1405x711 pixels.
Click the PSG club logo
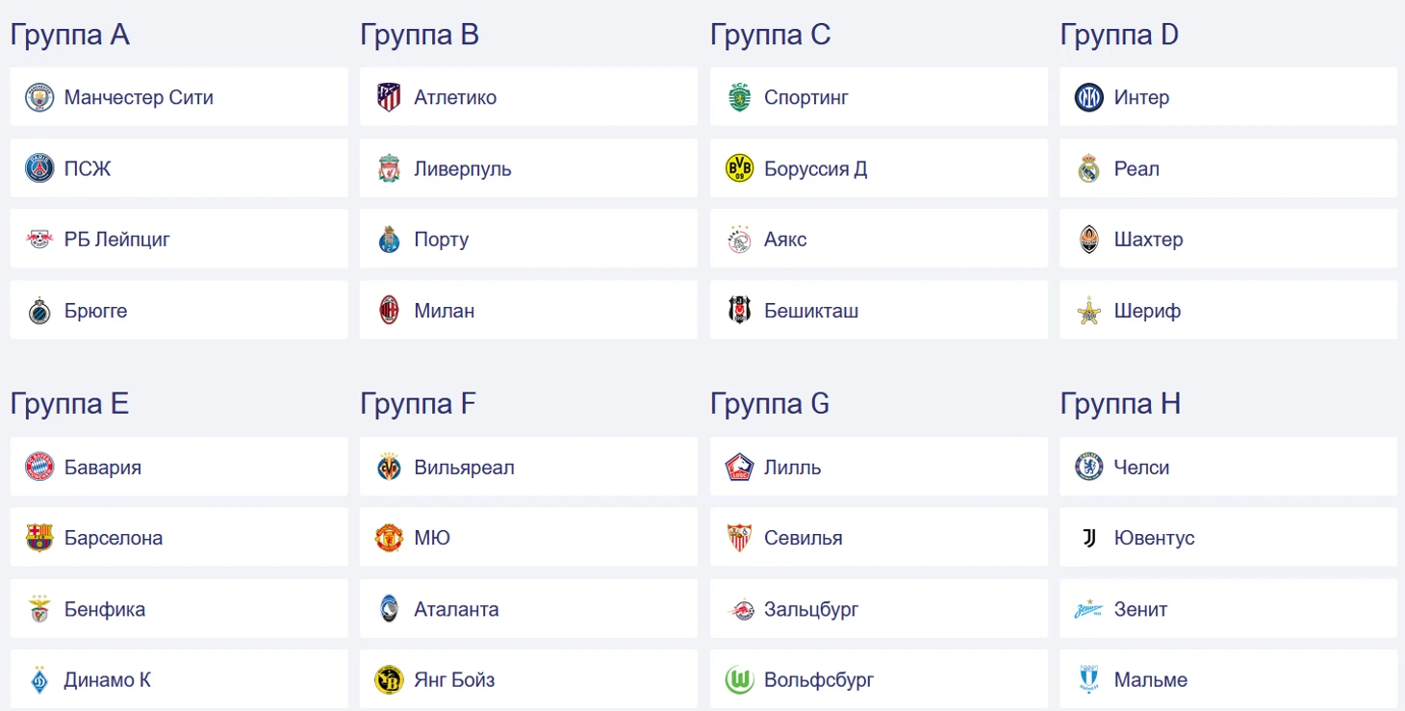coord(39,168)
